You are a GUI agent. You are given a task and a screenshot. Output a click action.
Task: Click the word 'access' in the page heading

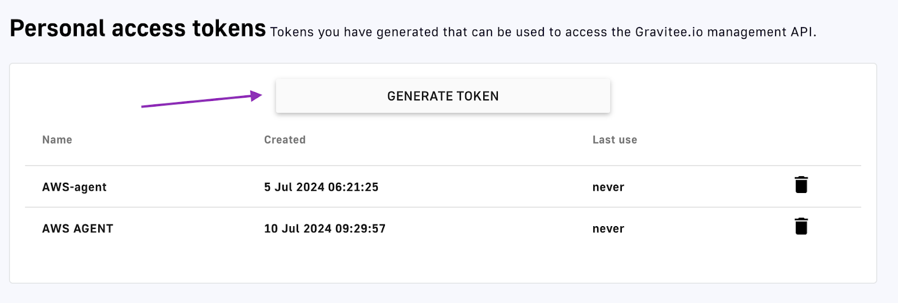(149, 29)
